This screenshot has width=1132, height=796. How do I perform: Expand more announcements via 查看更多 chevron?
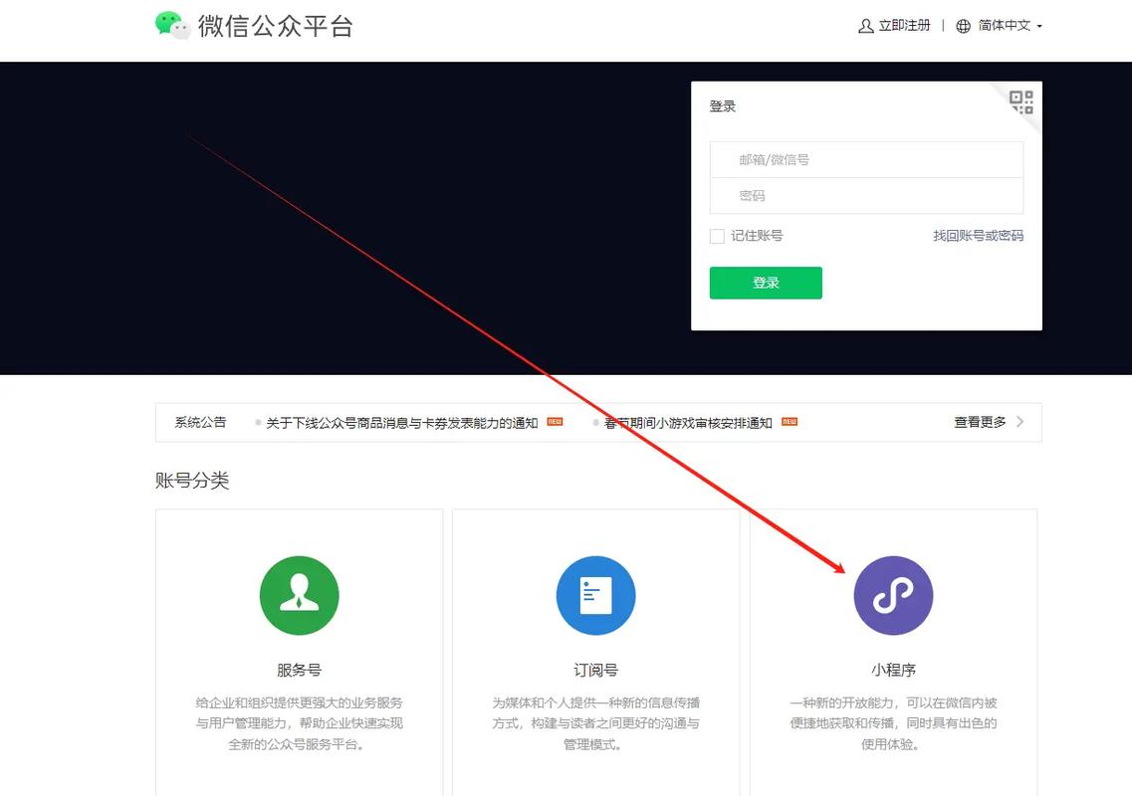[x=1019, y=421]
